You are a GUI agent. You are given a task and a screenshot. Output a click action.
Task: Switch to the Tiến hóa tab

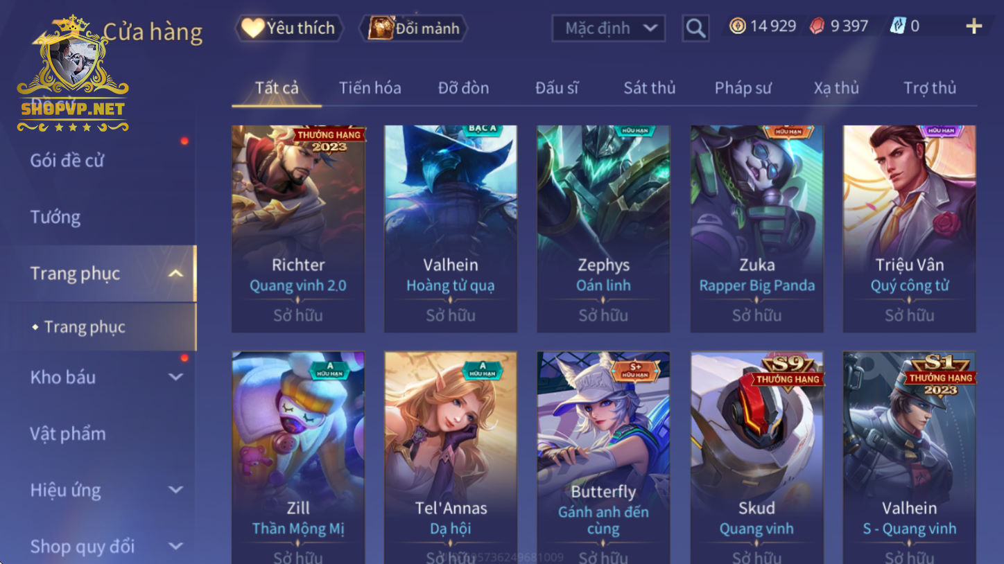370,88
